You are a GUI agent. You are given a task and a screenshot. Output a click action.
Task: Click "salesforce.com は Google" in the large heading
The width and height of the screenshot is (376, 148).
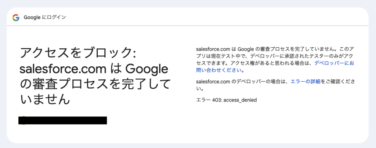[94, 69]
